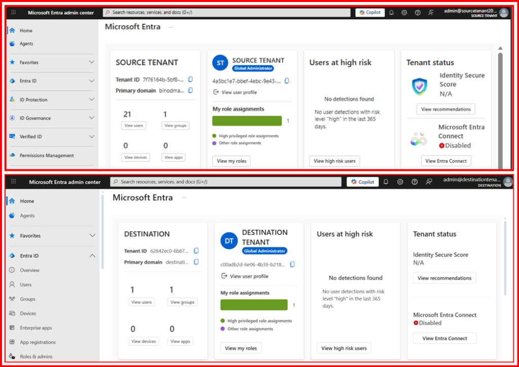Expand ID Governance in the source tenant sidebar
519x367 pixels.
tap(91, 118)
